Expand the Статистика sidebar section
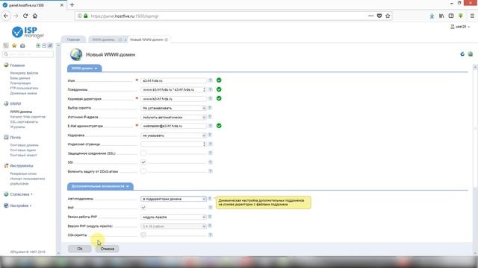Viewport: 478px width, 268px height. (x=19, y=194)
